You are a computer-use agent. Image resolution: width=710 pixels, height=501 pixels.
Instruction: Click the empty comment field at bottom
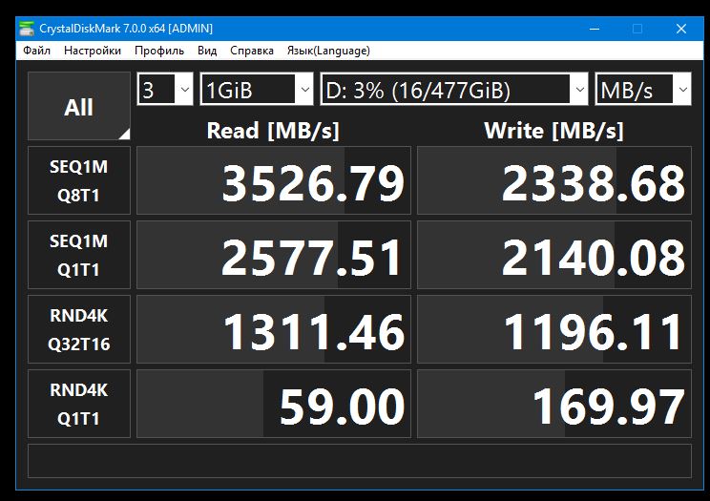click(360, 461)
